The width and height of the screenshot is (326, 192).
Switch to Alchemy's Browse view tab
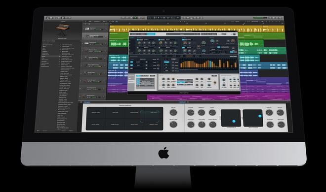coord(134,34)
